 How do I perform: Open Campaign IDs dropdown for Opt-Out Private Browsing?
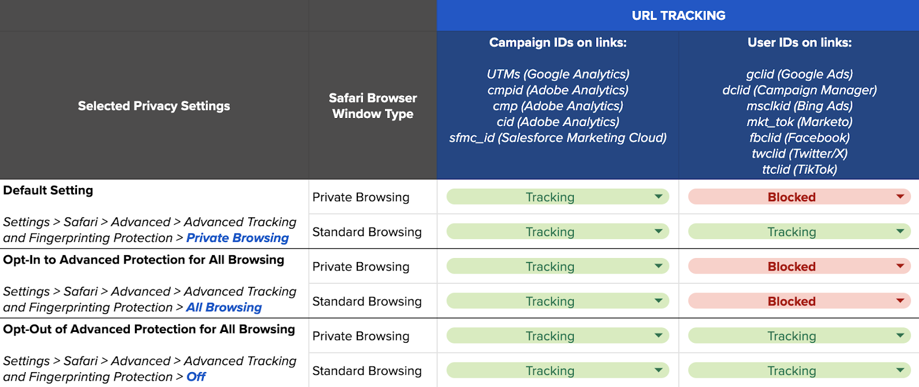[558, 335]
